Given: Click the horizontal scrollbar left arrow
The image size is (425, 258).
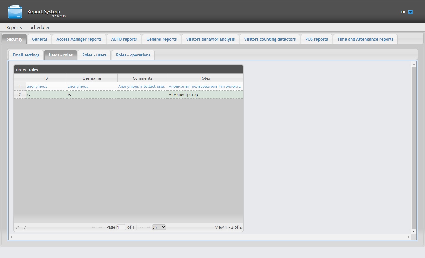Looking at the screenshot, I should click(11, 237).
